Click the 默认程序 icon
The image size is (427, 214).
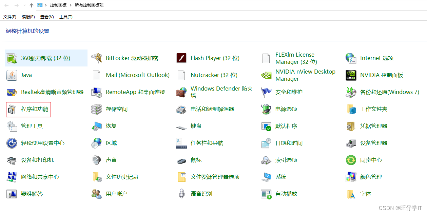point(266,126)
